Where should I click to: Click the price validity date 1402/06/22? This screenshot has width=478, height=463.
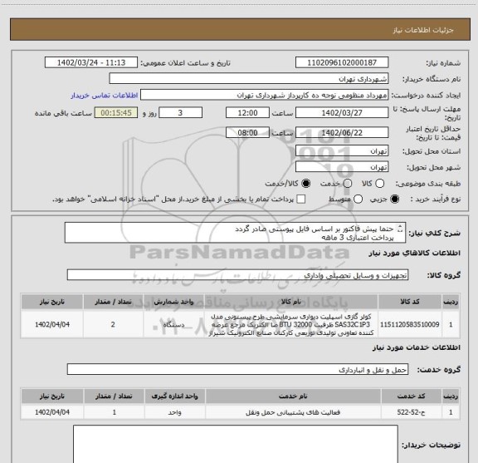(342, 132)
